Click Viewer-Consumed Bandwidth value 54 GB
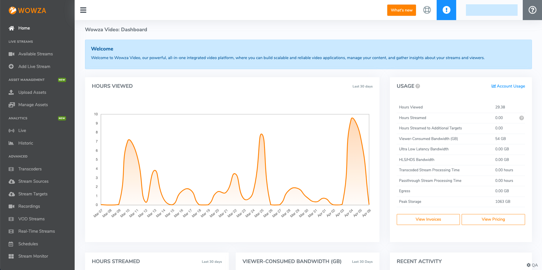542x270 pixels. click(500, 139)
